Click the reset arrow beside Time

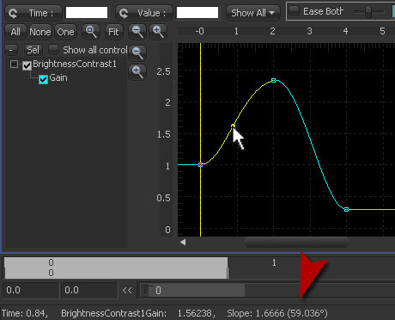(x=13, y=13)
